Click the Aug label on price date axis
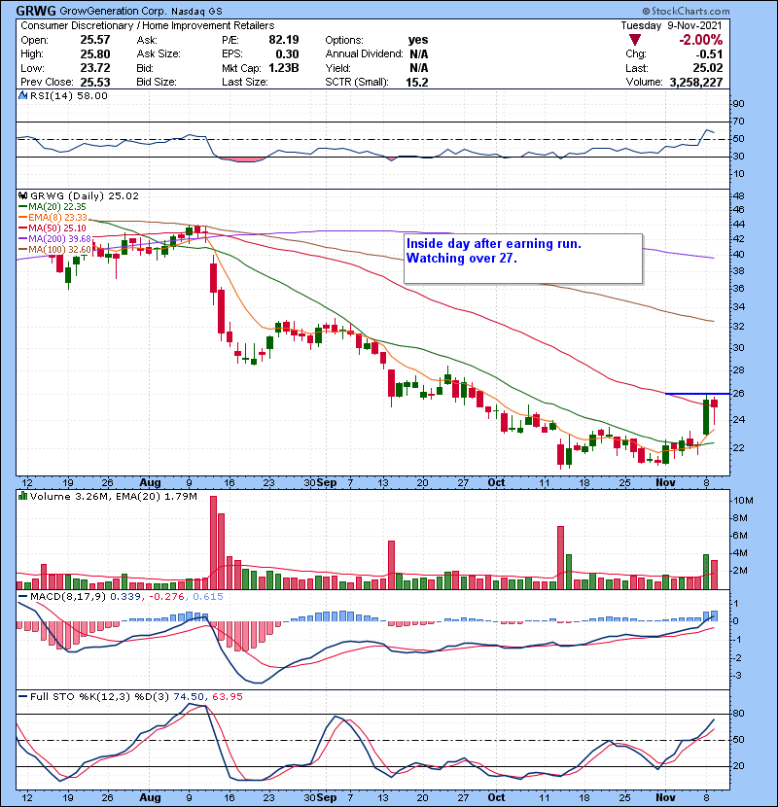 [x=151, y=483]
